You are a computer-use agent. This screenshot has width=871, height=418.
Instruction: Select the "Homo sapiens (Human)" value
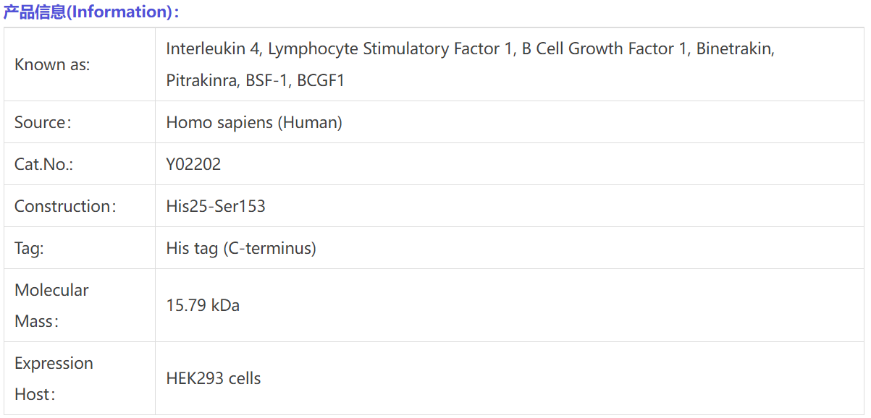[x=254, y=122]
